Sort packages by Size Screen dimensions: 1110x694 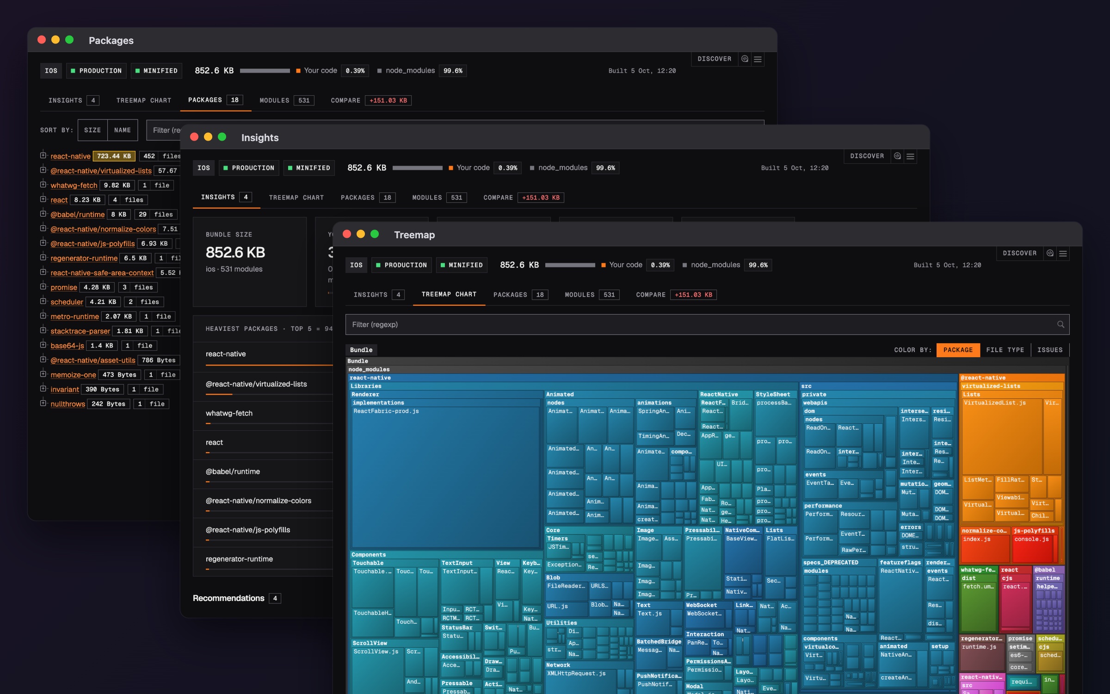coord(92,130)
